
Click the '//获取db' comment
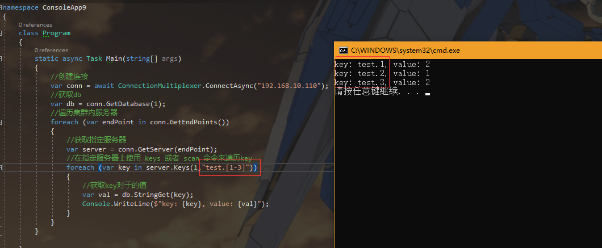(x=66, y=94)
